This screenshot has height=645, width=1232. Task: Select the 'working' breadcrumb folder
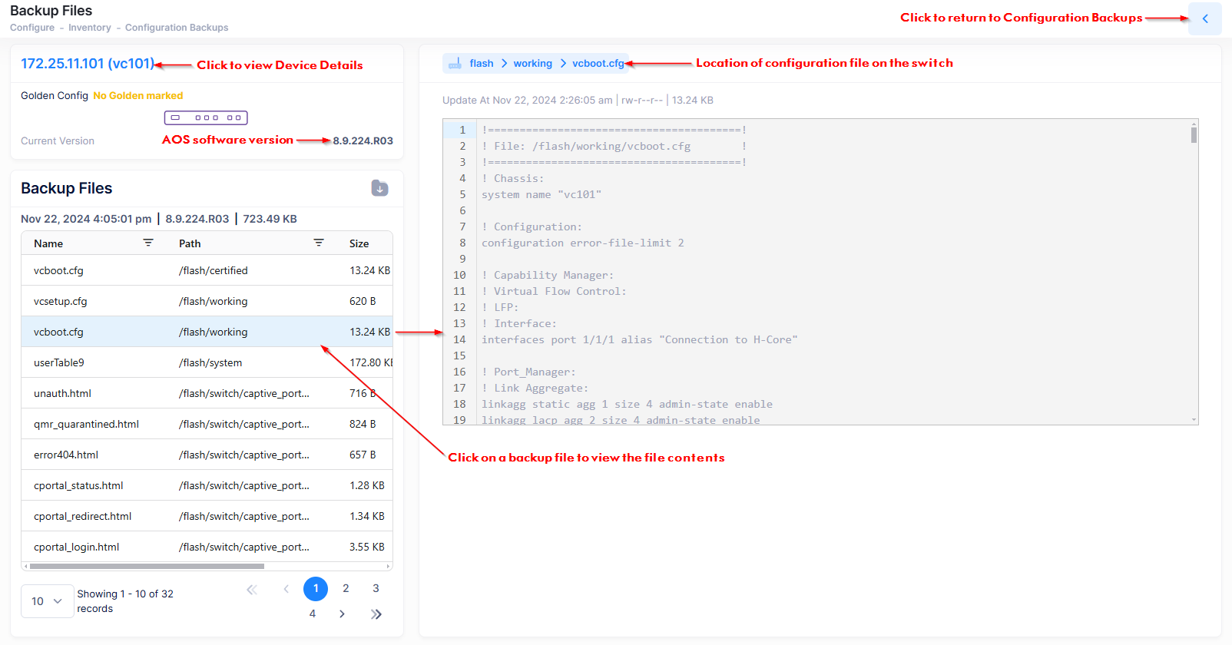532,64
